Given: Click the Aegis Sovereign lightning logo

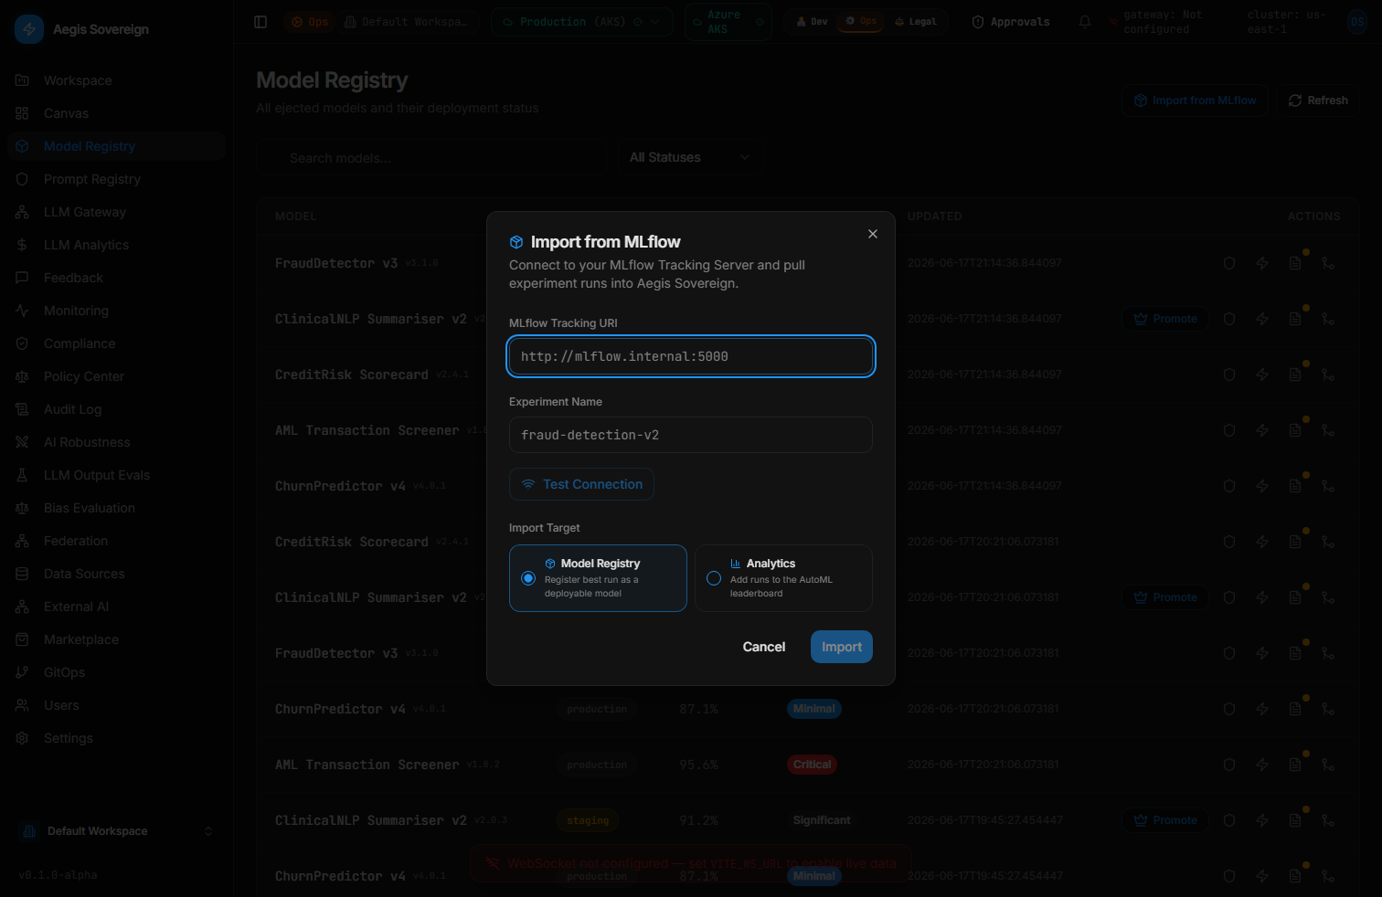Looking at the screenshot, I should [29, 29].
